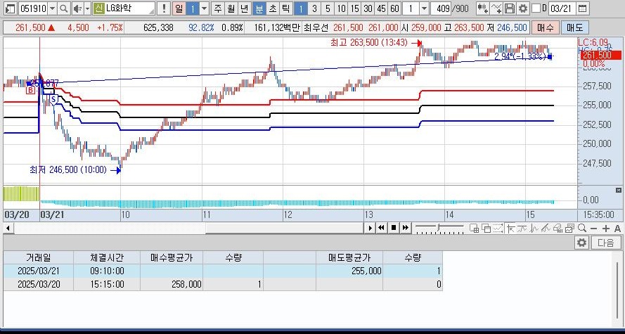Select the 3 interval tab
This screenshot has width=625, height=334.
(314, 8)
